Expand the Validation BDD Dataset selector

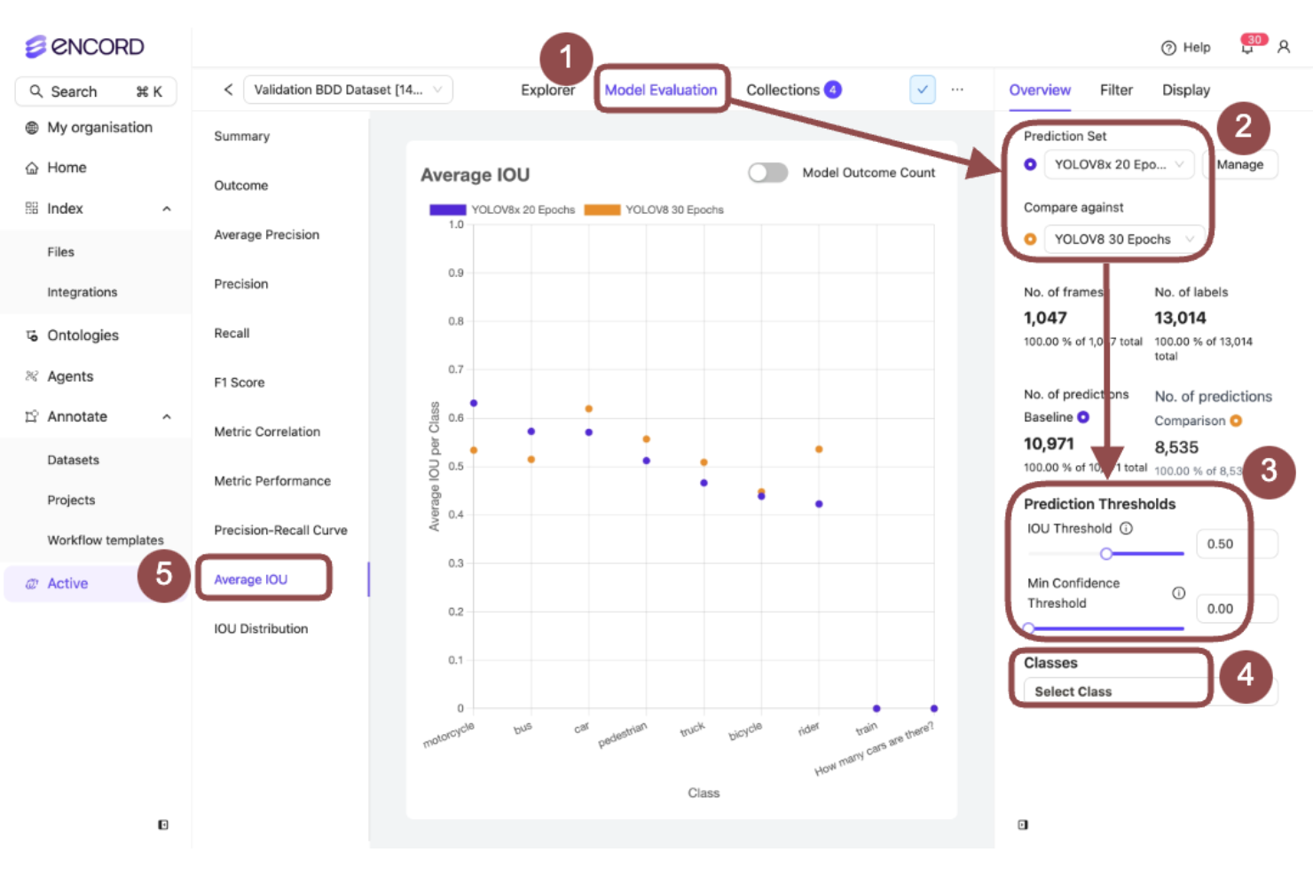coord(347,90)
